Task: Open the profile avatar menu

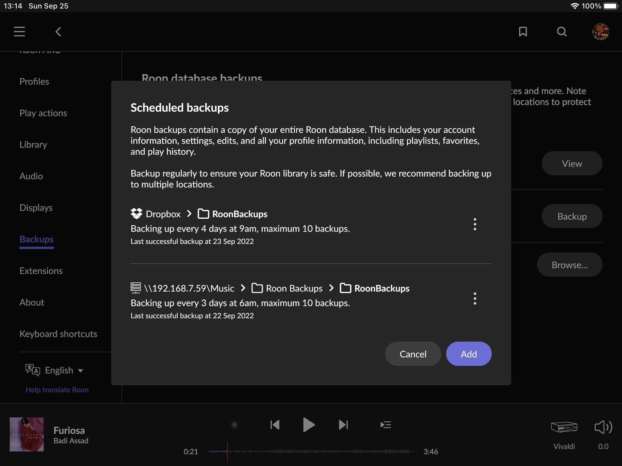Action: coord(600,32)
